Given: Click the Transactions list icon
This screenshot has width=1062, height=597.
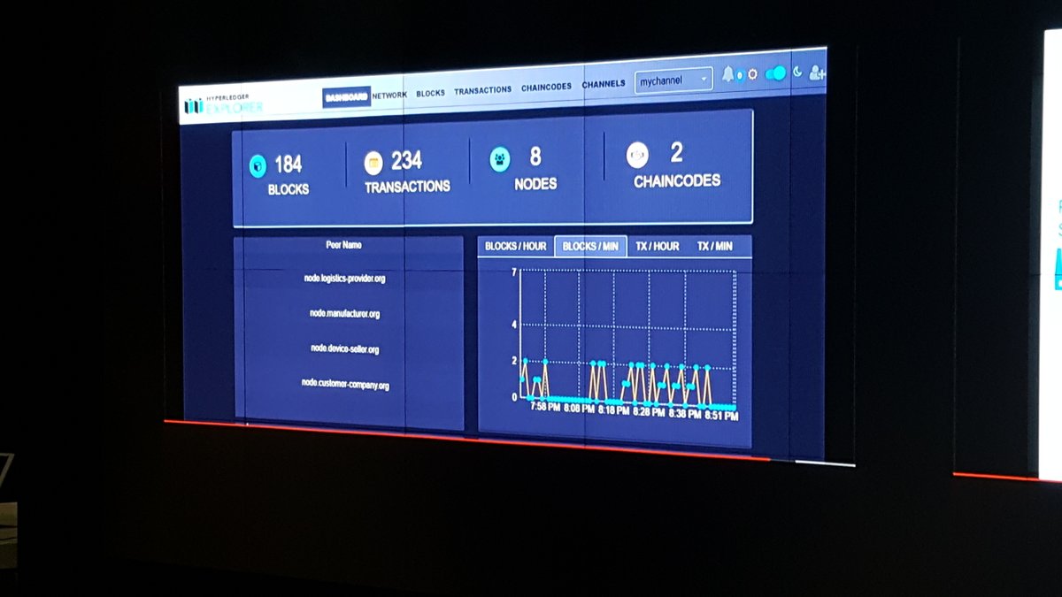Looking at the screenshot, I should tap(373, 163).
